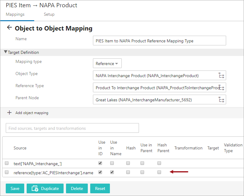Image resolution: width=244 pixels, height=196 pixels.
Task: Click the Add object mapping link
Action: pyautogui.click(x=32, y=113)
